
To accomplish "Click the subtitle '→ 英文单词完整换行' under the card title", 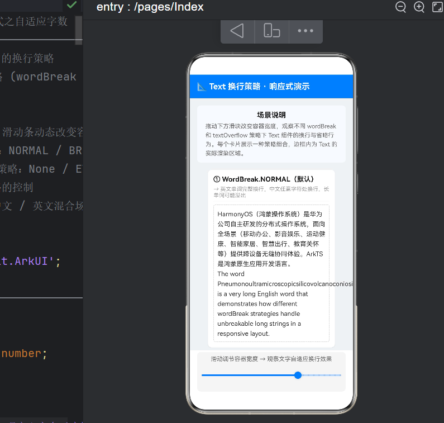I will [271, 192].
